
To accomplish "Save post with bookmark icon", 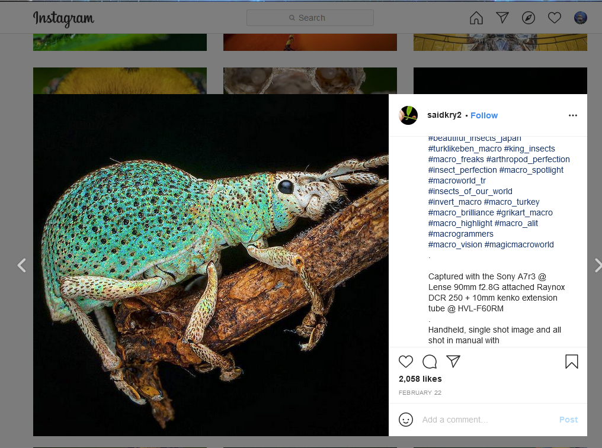I will point(572,362).
